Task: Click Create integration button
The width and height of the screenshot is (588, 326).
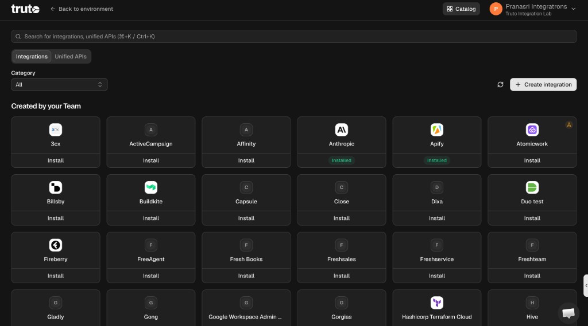Action: [x=543, y=85]
